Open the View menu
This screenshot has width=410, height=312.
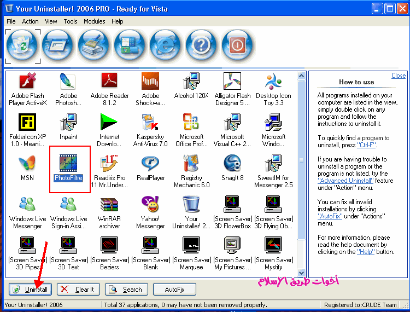coord(51,21)
